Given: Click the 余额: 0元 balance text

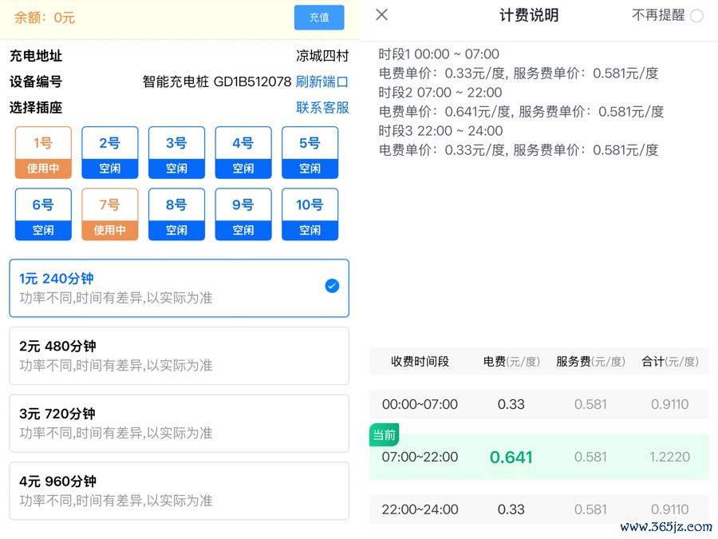Looking at the screenshot, I should (x=45, y=18).
